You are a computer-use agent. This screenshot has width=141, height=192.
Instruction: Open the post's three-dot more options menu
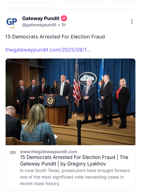pos(132,22)
